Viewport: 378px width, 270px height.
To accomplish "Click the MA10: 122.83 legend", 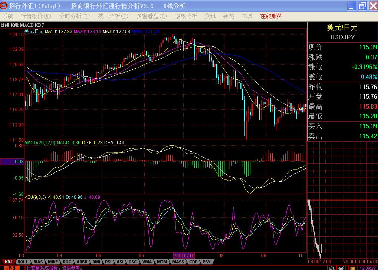I will (x=59, y=31).
